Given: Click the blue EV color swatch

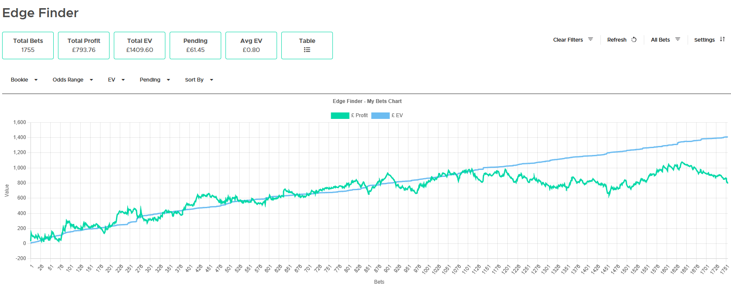Looking at the screenshot, I should [x=380, y=115].
